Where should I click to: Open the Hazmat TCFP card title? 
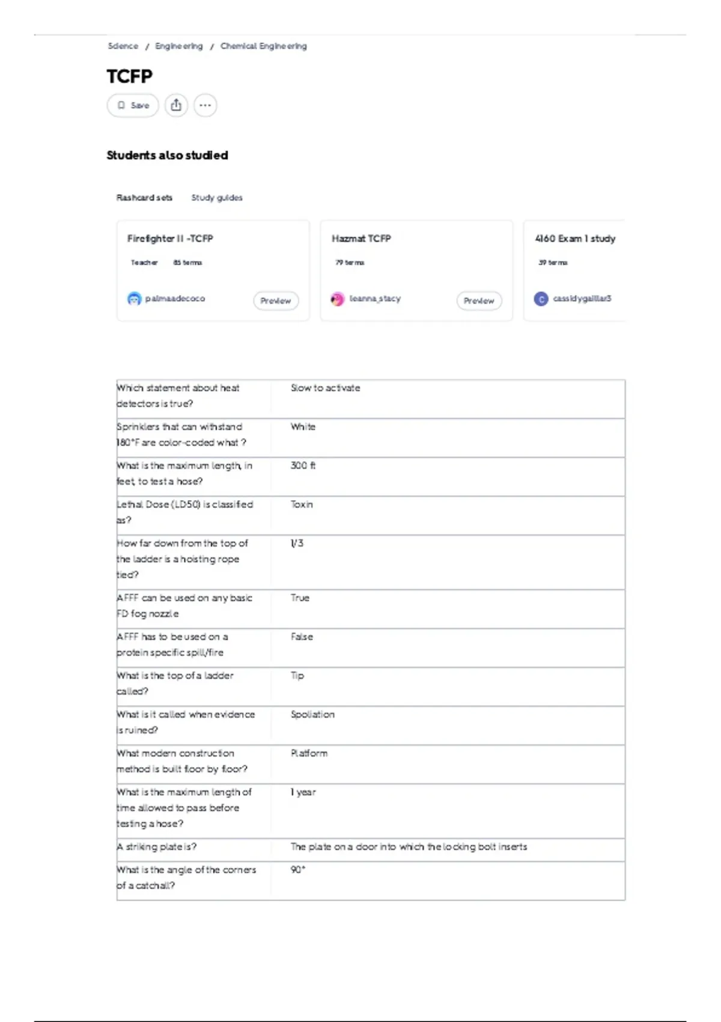(361, 239)
